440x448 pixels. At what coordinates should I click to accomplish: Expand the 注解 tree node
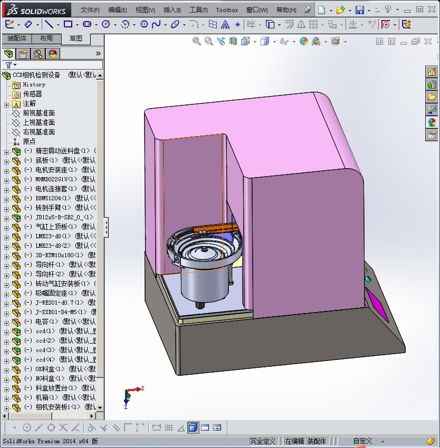pyautogui.click(x=6, y=105)
